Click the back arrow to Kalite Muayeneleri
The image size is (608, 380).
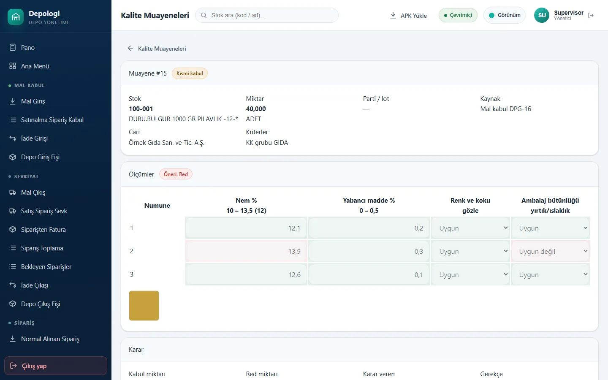pos(130,49)
